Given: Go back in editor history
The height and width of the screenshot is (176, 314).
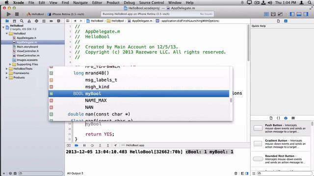Looking at the screenshot, I should [75, 21].
